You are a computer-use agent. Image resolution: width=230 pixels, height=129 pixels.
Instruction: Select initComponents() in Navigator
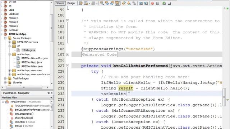coord(24,114)
